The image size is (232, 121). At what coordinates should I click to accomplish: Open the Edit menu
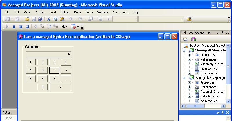click(x=17, y=12)
